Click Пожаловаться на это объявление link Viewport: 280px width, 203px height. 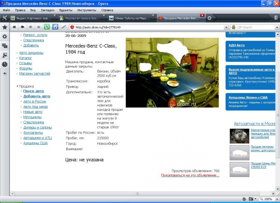coord(190,175)
